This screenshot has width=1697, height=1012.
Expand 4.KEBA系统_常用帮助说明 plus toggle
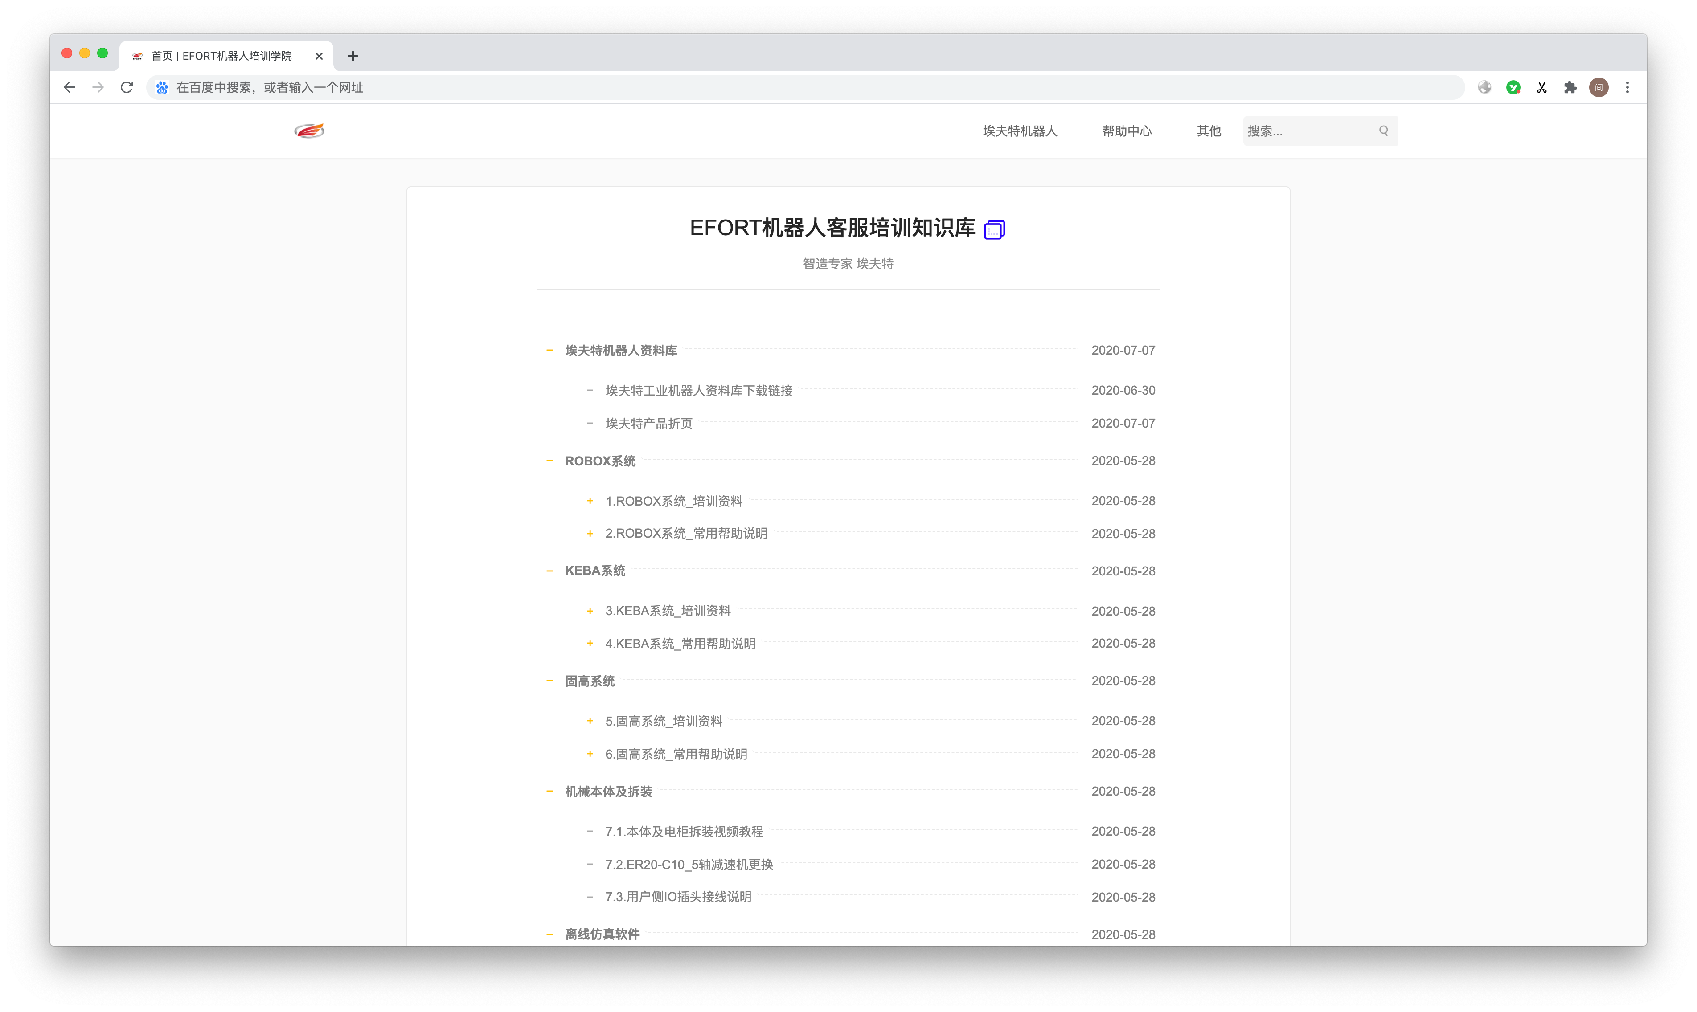coord(590,643)
